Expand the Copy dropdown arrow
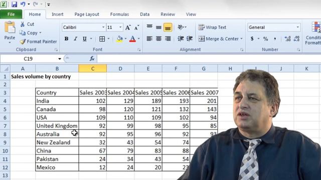 (40, 33)
